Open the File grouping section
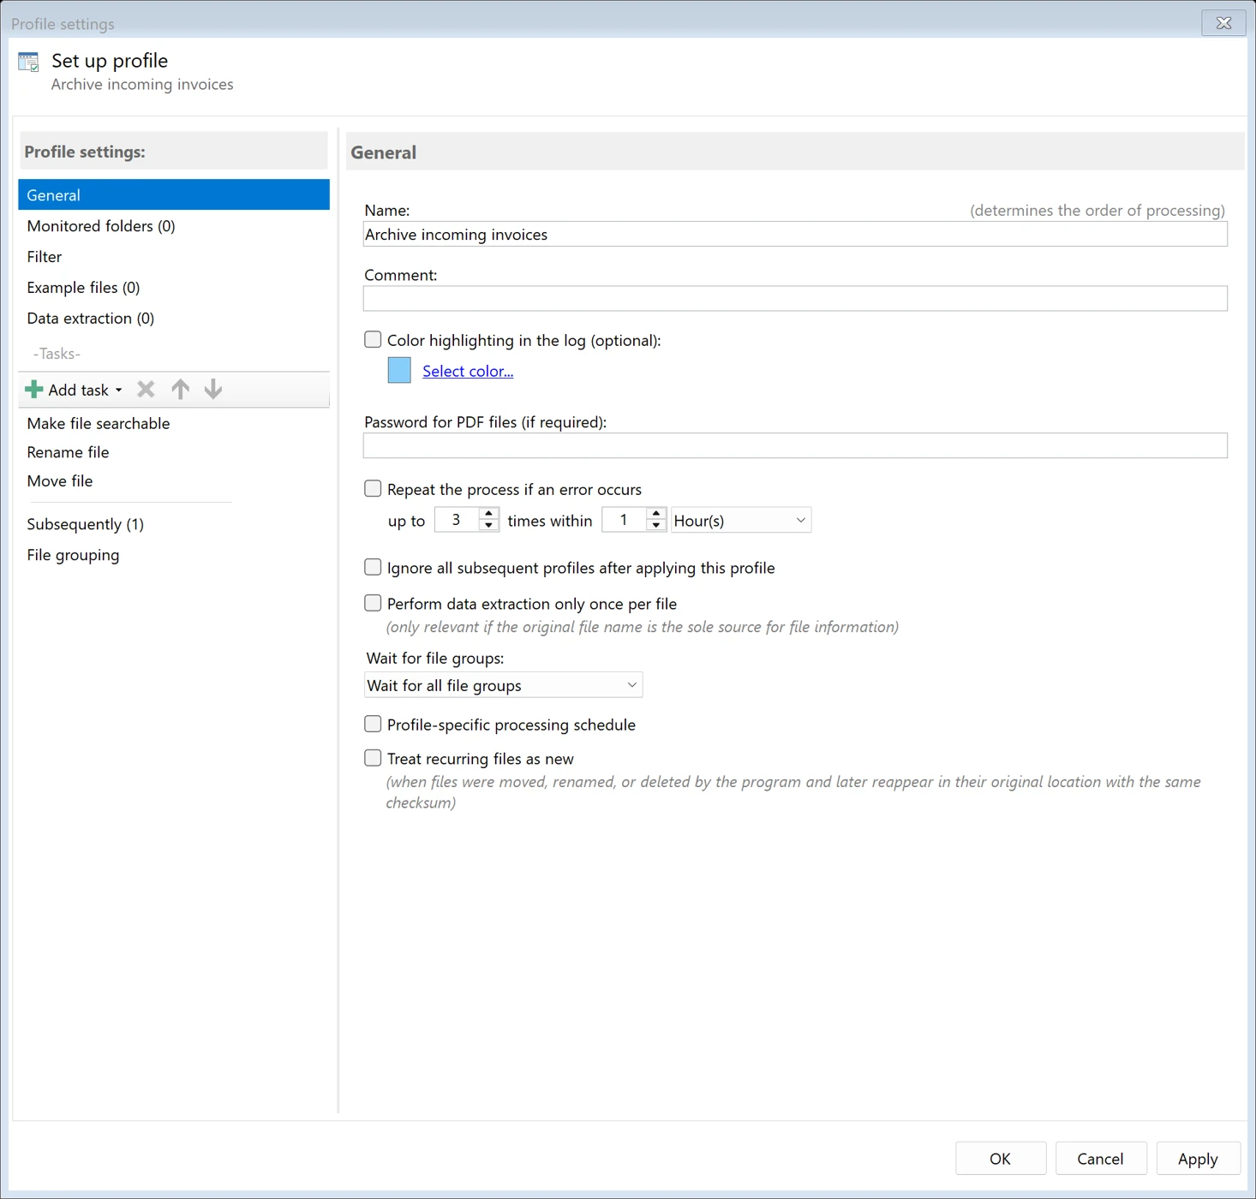The image size is (1256, 1199). click(x=174, y=555)
